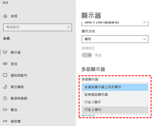
Task: Toggle the rotation lock switch
Action: (x=87, y=55)
